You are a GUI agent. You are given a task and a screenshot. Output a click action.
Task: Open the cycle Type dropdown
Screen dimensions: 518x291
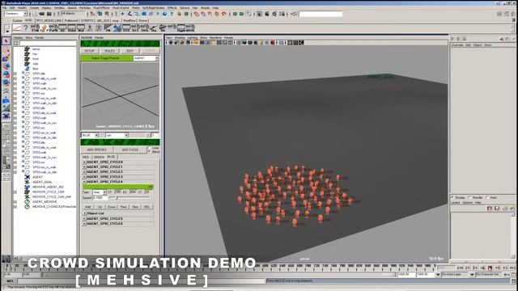pos(99,192)
